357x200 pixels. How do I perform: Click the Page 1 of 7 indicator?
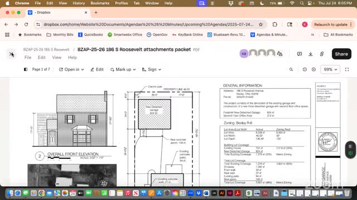[x=41, y=69]
